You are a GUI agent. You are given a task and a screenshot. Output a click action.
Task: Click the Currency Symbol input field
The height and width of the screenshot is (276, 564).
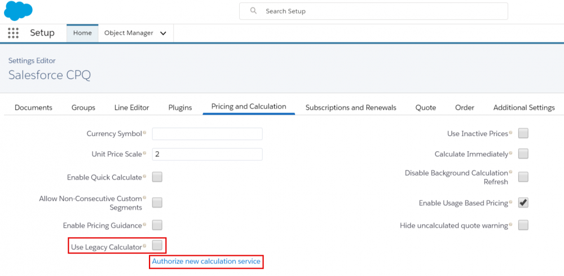207,134
